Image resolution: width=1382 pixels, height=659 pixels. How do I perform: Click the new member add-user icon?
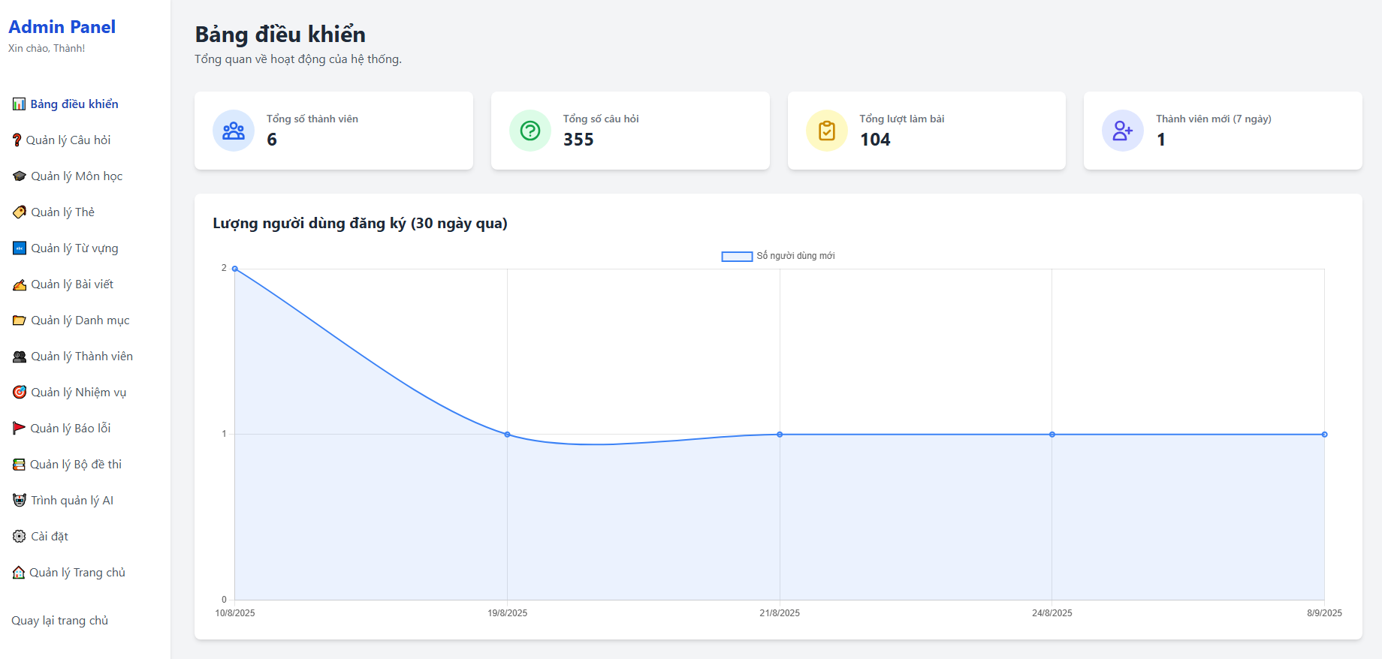1122,131
